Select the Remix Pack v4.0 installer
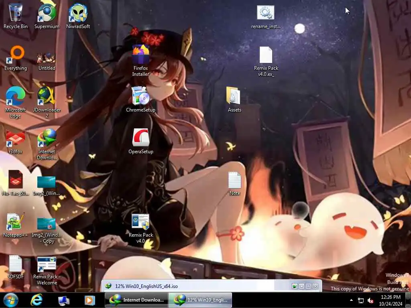The height and width of the screenshot is (308, 411). pos(141,228)
